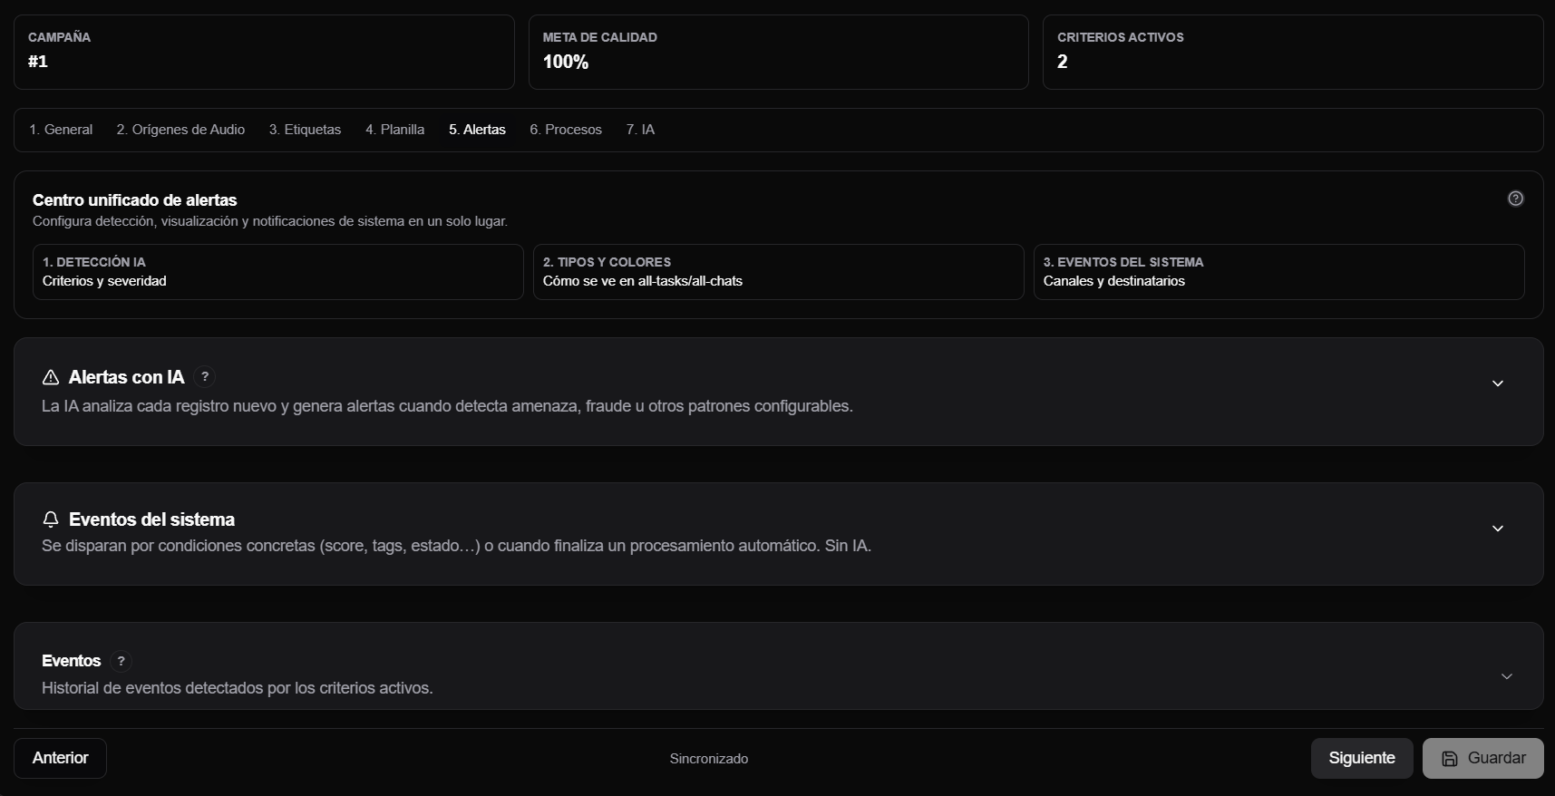Click the Meta de calidad 100% card
Viewport: 1555px width, 796px height.
coord(779,52)
